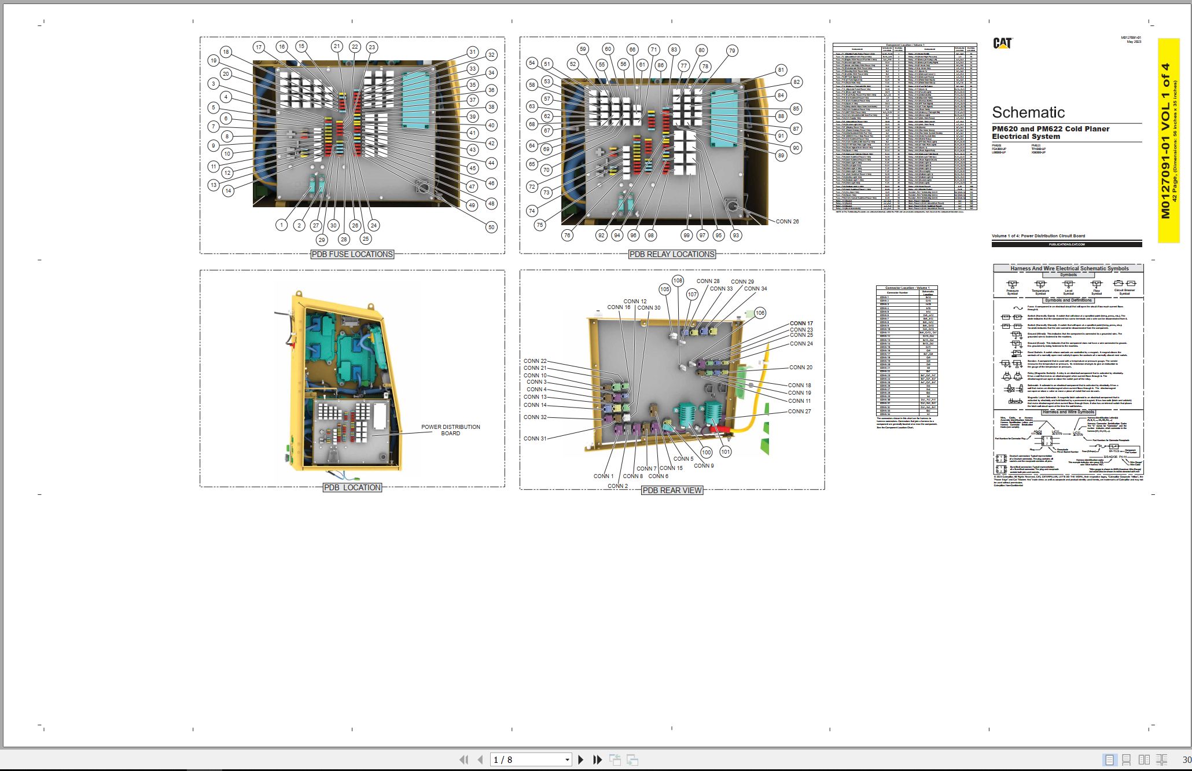
Task: Click the 'CONN 29' label in rear view
Action: pos(742,282)
